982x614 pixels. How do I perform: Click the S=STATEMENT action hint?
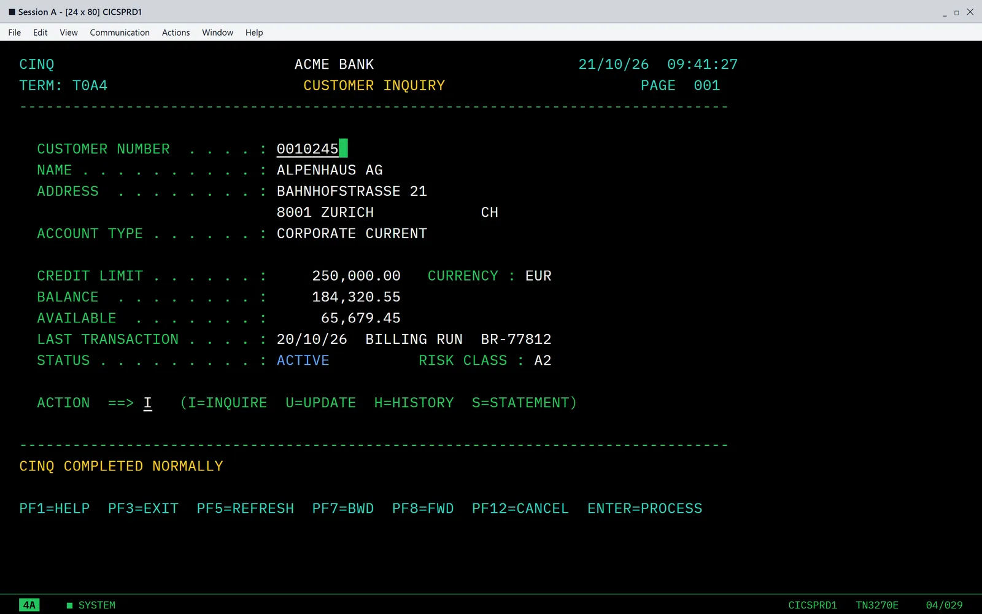(525, 403)
